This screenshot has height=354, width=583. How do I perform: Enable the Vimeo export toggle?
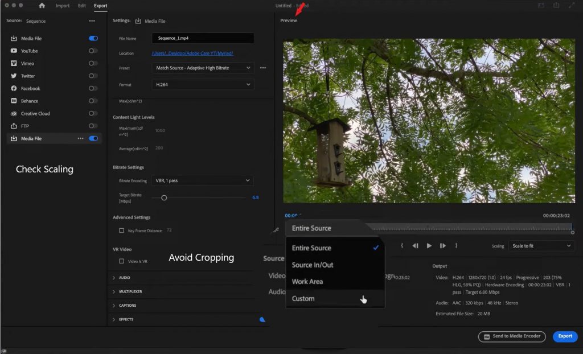click(93, 63)
